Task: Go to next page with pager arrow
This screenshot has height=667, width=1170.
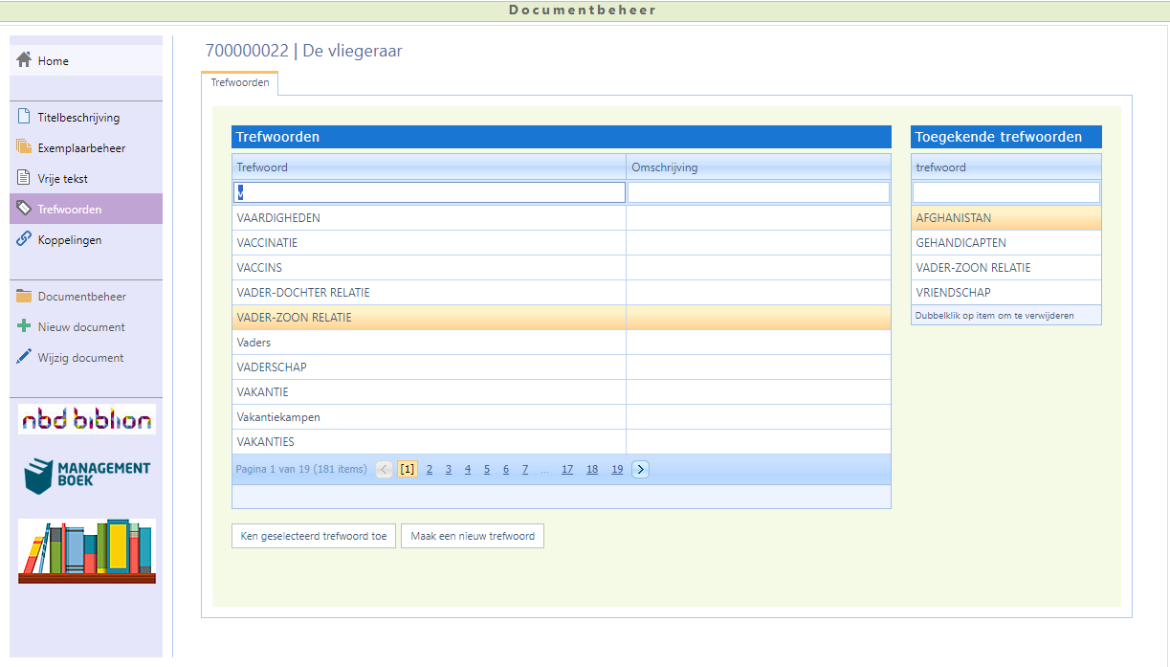Action: 640,469
